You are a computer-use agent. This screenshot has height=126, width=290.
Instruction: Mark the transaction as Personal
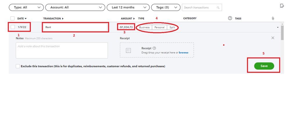(x=160, y=27)
